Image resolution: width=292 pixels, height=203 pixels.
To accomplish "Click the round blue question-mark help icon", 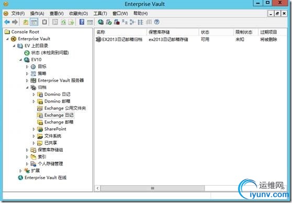I will [157, 22].
